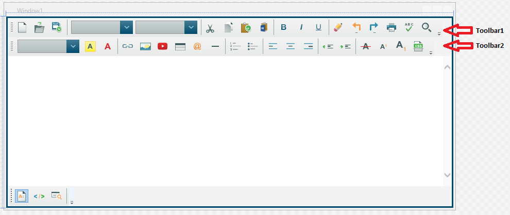This screenshot has width=510, height=215.
Task: Toggle bulleted list
Action: [253, 46]
